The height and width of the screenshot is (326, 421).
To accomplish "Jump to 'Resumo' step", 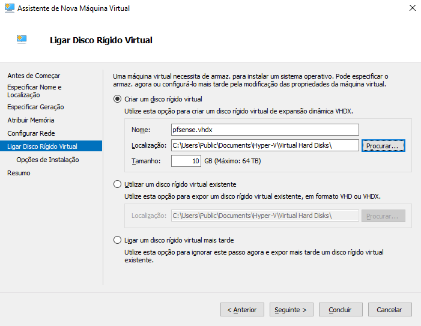I will click(x=19, y=173).
